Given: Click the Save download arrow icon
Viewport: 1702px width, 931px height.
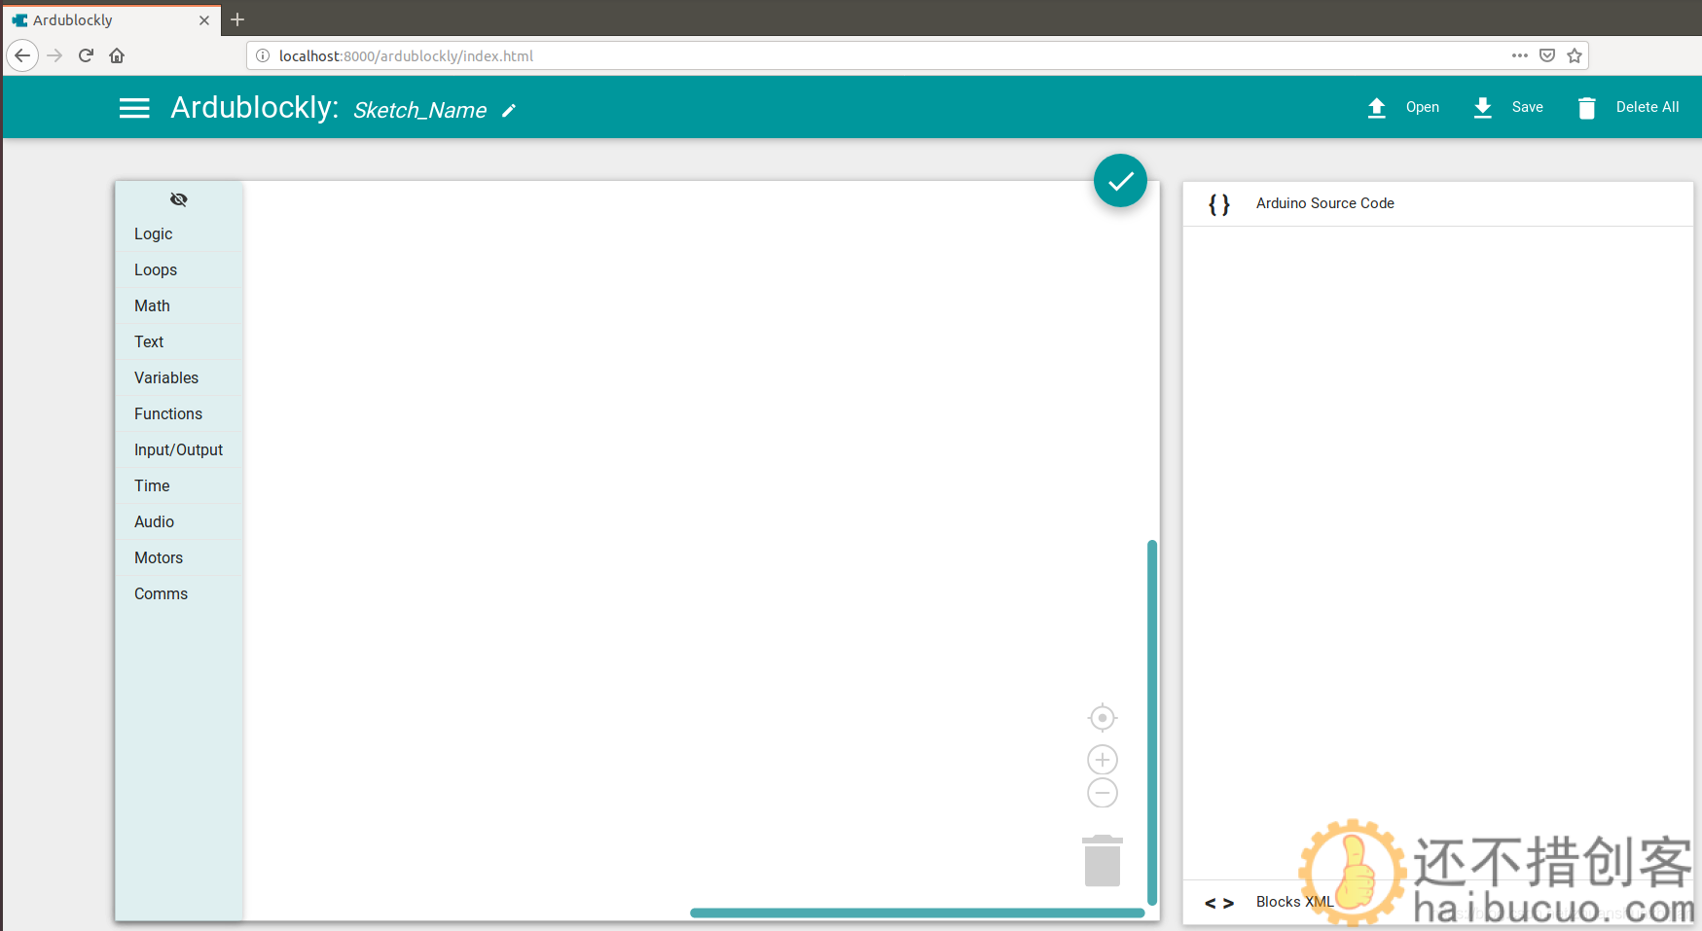Looking at the screenshot, I should pos(1482,108).
